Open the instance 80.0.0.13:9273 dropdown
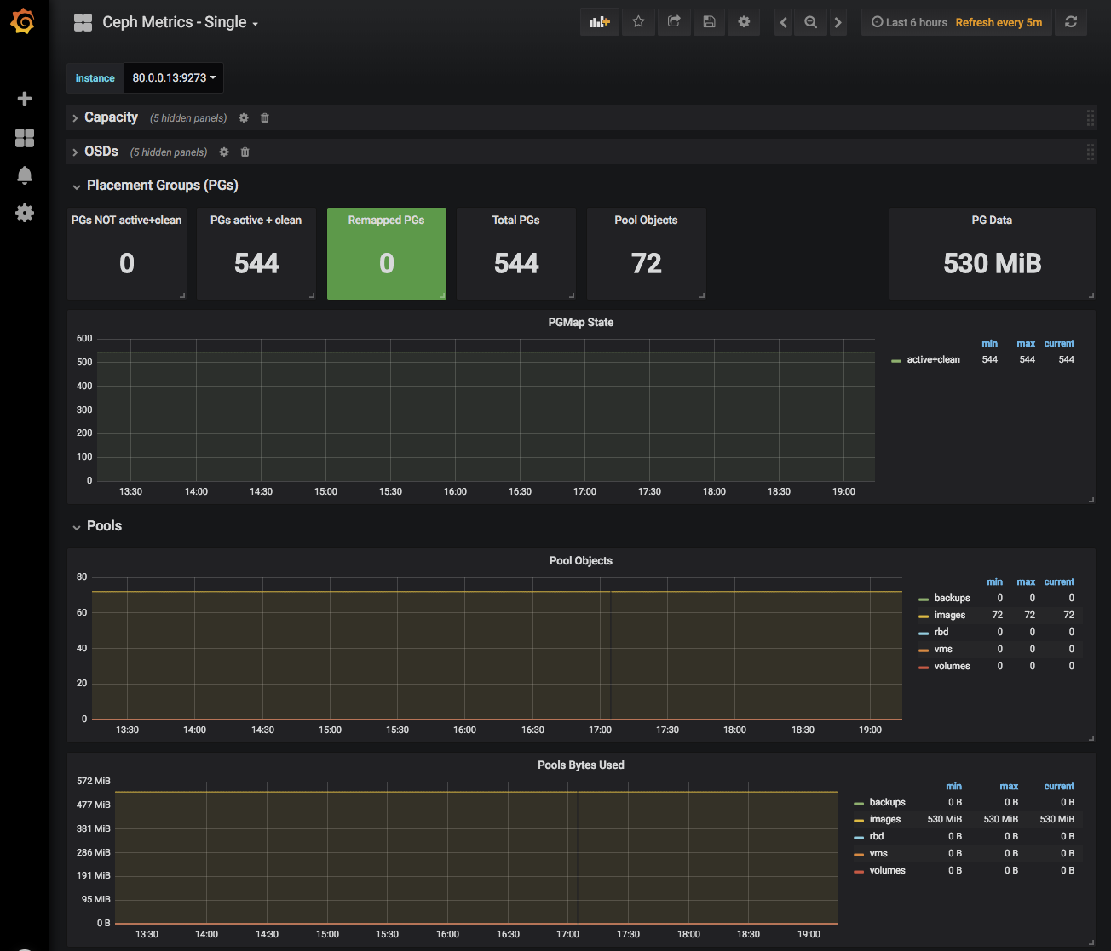1111x951 pixels. [x=174, y=77]
